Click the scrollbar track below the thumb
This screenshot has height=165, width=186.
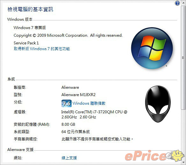[x=183, y=135]
